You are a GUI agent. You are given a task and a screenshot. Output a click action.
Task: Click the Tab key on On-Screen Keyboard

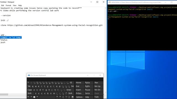[x=29, y=86]
